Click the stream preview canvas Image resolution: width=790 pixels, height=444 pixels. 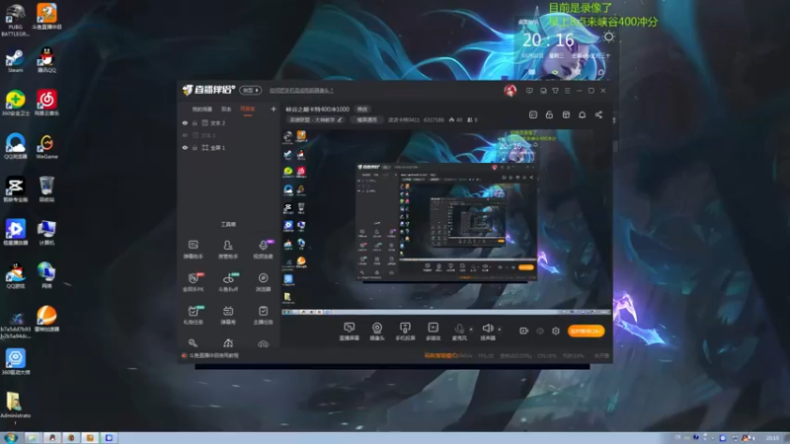pos(446,222)
